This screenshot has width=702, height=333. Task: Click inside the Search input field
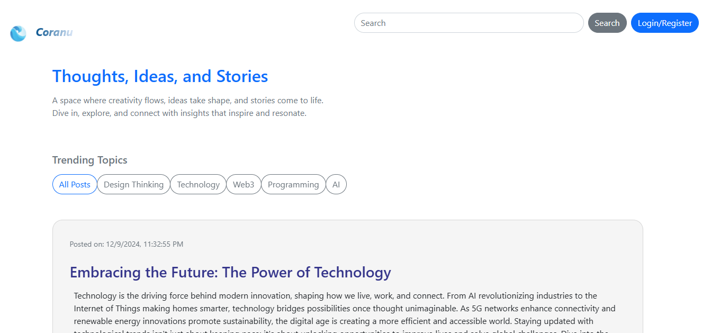(x=469, y=23)
